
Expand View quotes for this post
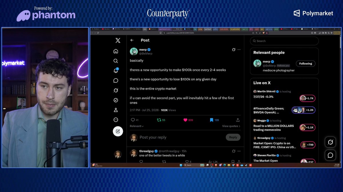[231, 126]
